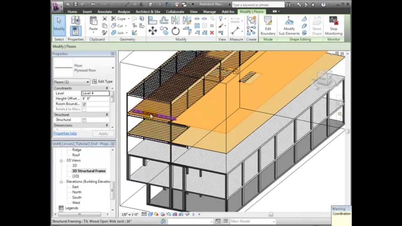Viewport: 402px width, 226px height.
Task: Open the Collaborate ribbon tab
Action: [x=175, y=12]
